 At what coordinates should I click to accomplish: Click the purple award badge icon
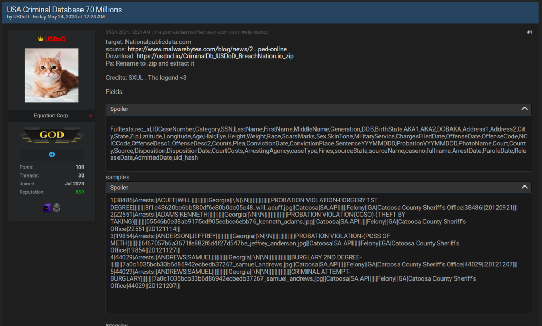click(47, 208)
